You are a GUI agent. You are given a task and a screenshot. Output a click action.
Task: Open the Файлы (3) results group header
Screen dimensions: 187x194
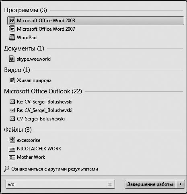click(x=18, y=130)
